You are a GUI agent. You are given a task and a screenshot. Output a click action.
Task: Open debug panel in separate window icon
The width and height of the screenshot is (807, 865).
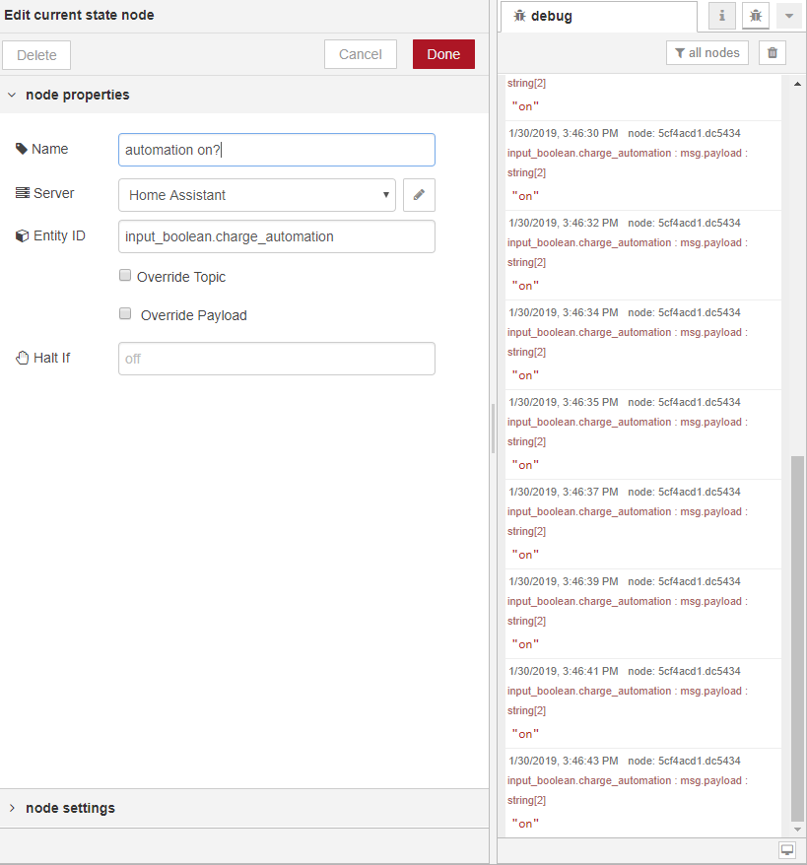tap(787, 849)
